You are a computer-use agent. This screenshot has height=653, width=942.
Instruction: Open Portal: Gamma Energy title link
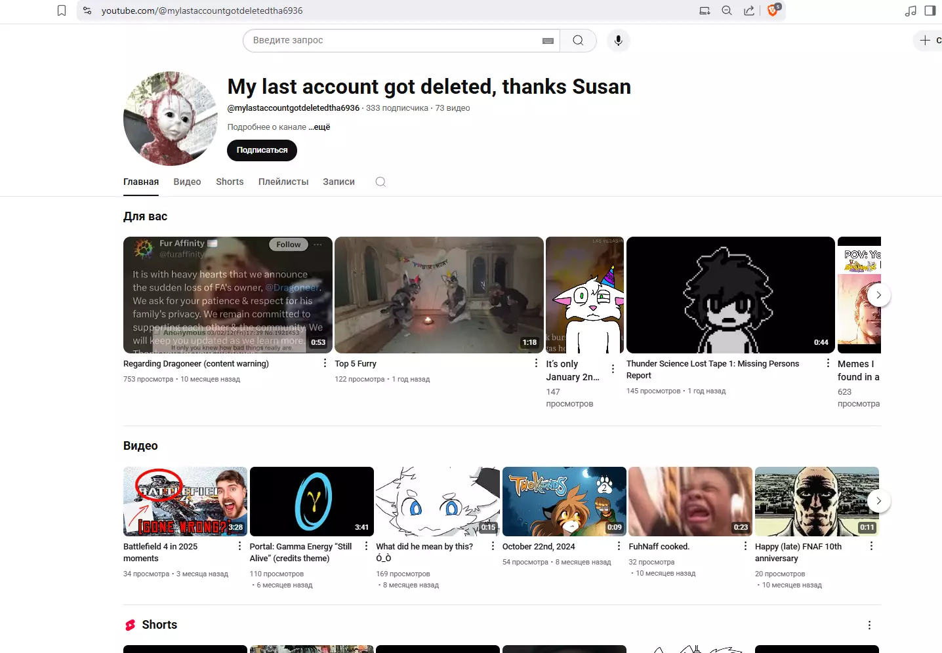(x=301, y=553)
